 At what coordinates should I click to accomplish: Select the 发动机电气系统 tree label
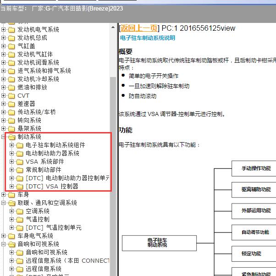pos(38,29)
